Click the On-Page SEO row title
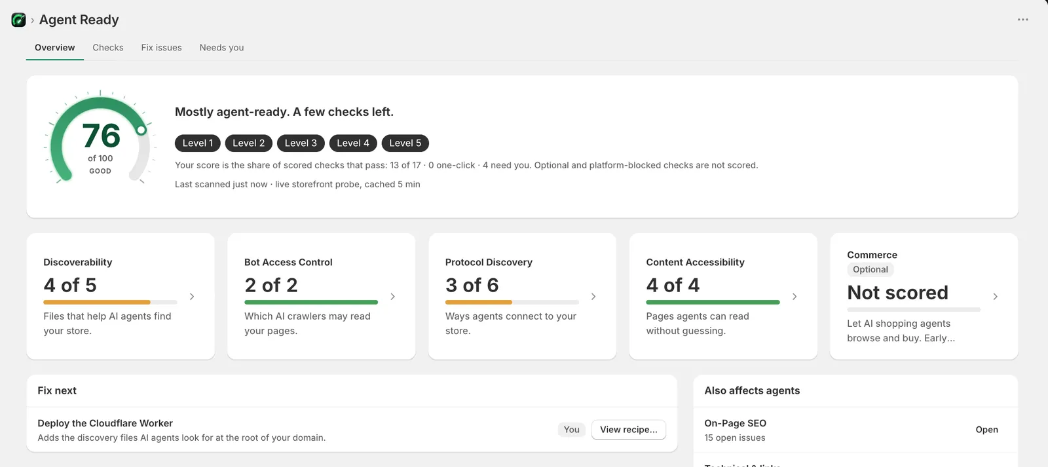This screenshot has width=1048, height=467. (x=735, y=423)
